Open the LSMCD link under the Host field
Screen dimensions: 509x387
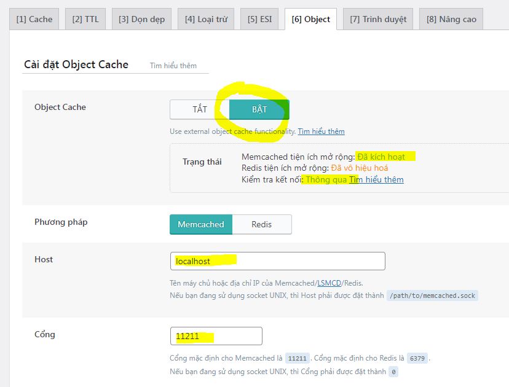pos(325,283)
